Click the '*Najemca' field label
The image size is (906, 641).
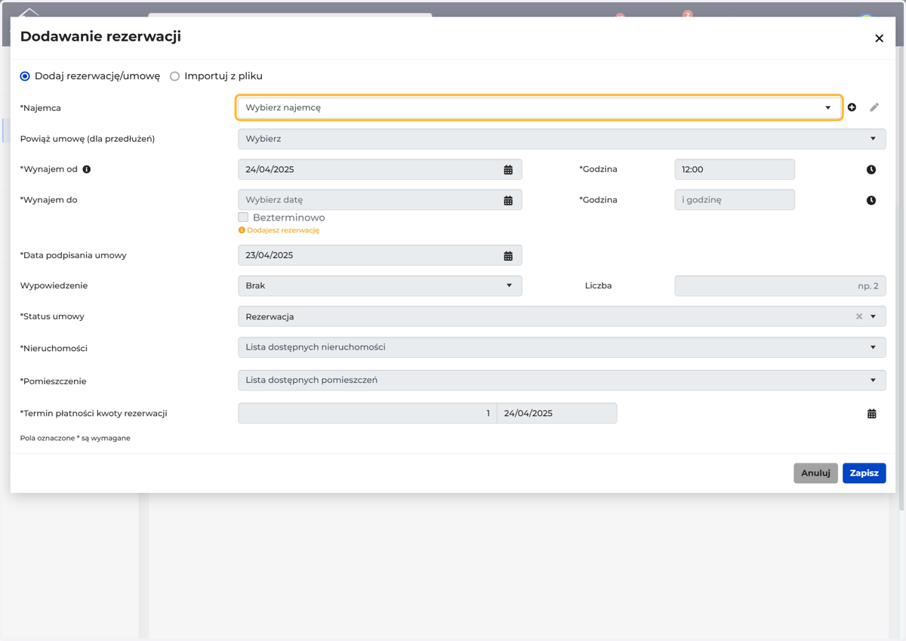pyautogui.click(x=41, y=108)
